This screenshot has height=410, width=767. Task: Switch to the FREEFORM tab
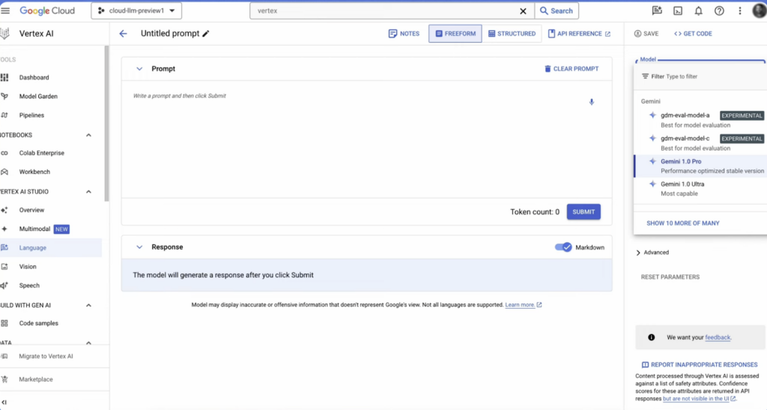(x=455, y=34)
